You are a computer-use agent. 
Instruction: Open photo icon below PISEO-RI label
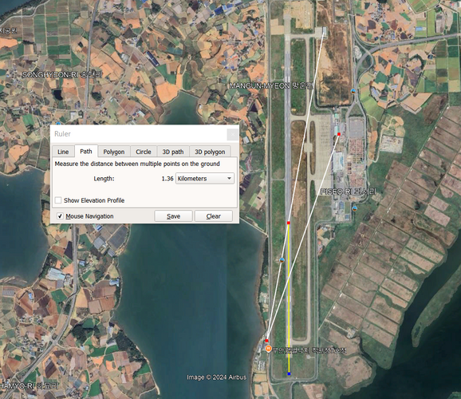tap(355, 208)
